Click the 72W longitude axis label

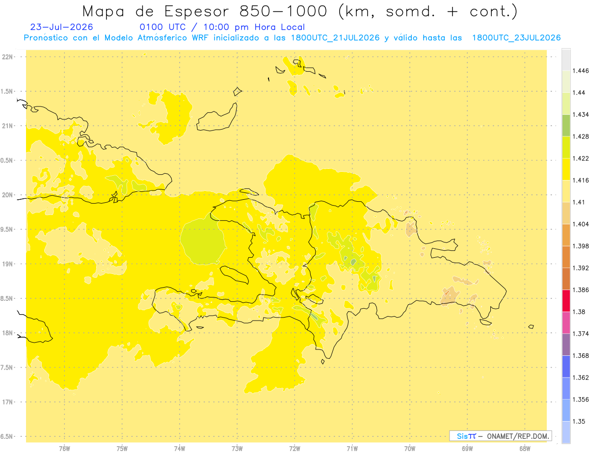tap(294, 448)
